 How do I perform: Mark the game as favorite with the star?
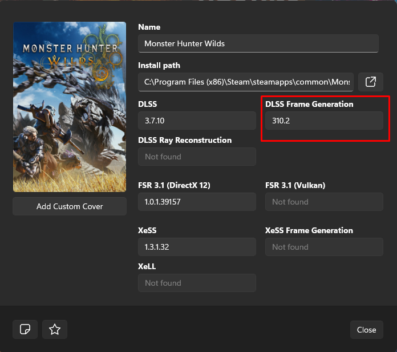coord(55,329)
